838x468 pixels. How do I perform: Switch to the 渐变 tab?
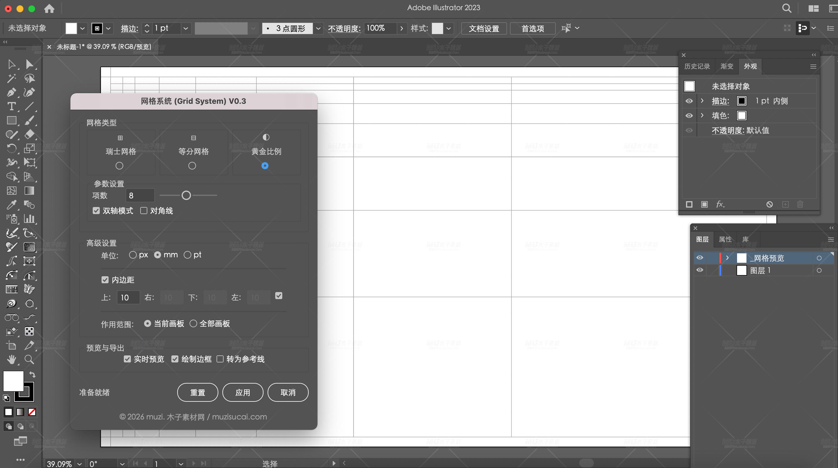(727, 66)
